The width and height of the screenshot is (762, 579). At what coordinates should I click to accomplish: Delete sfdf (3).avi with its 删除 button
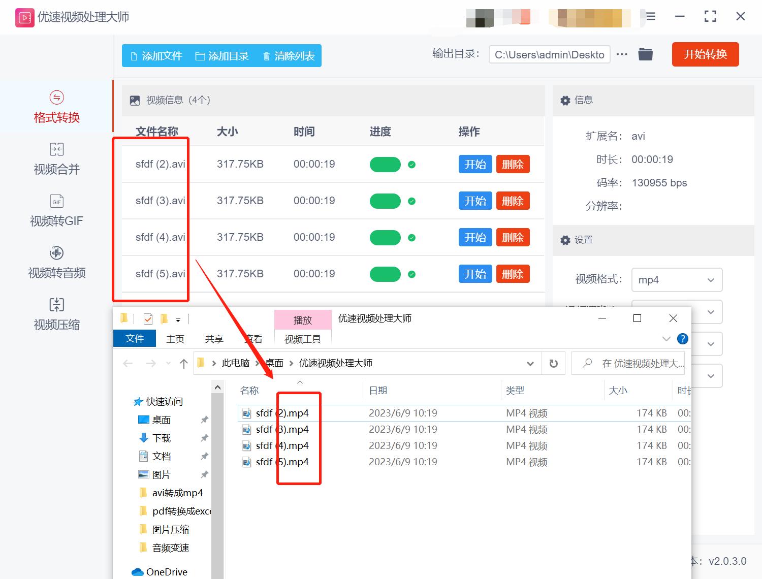[513, 201]
